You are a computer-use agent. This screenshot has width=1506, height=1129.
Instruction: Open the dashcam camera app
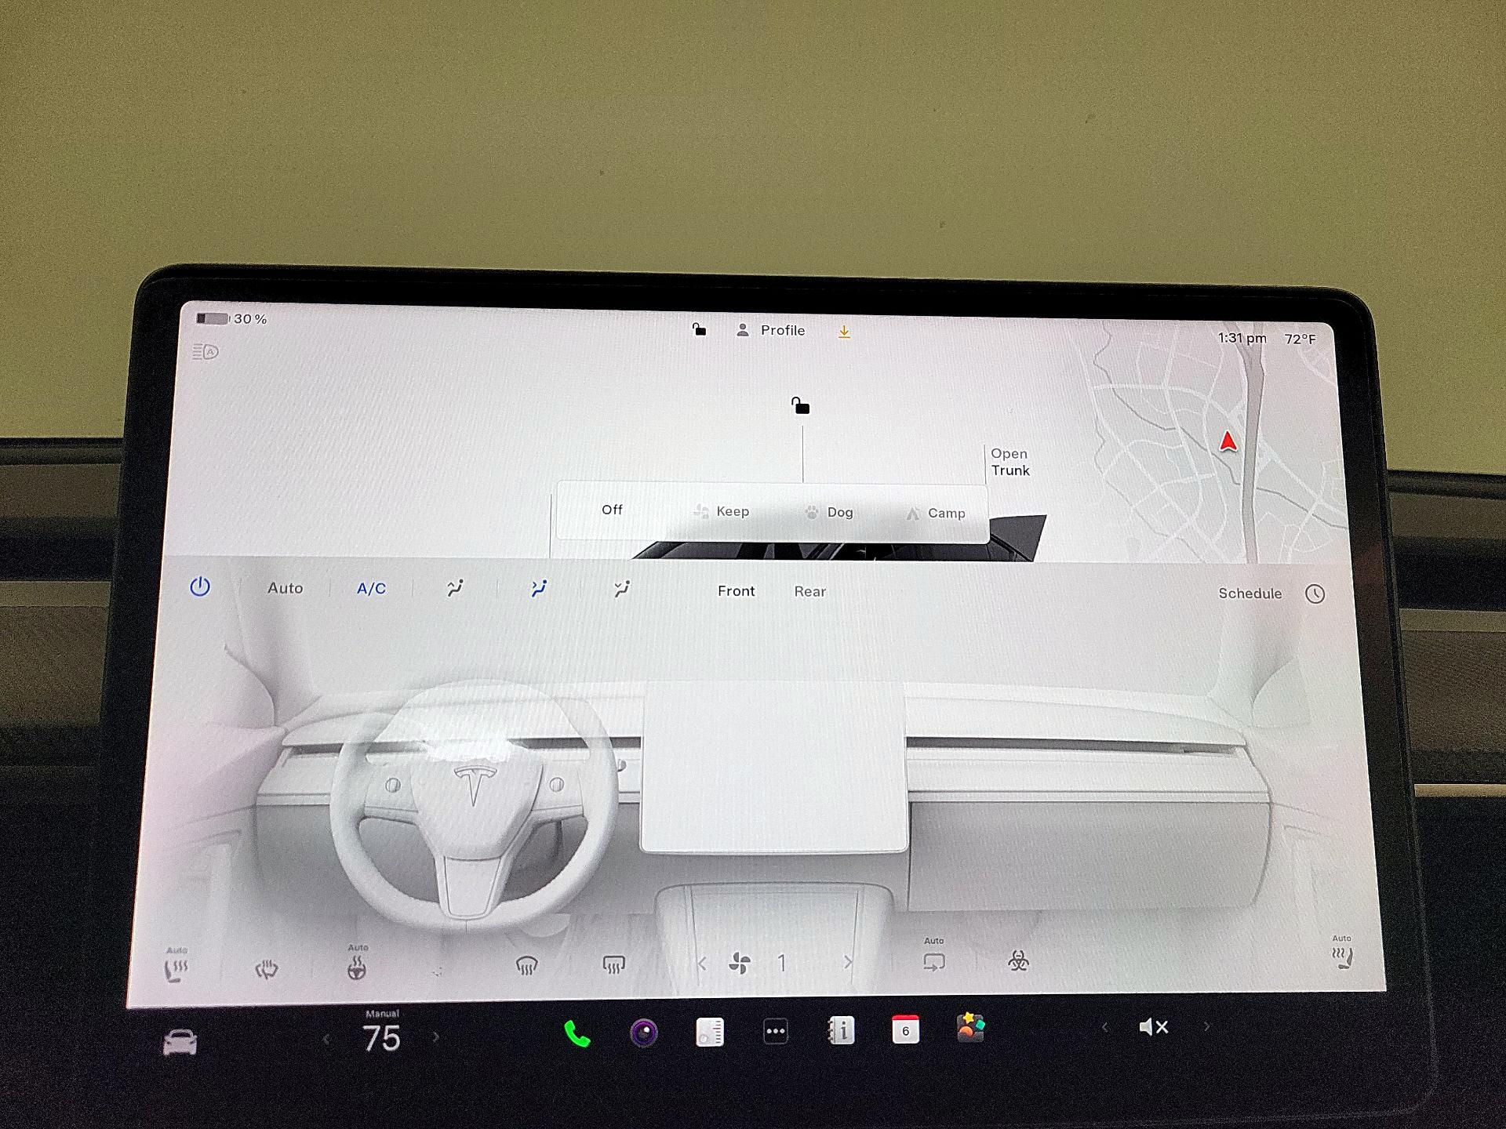coord(644,1033)
